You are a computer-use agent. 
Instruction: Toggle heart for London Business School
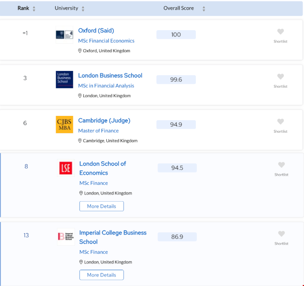pyautogui.click(x=281, y=77)
